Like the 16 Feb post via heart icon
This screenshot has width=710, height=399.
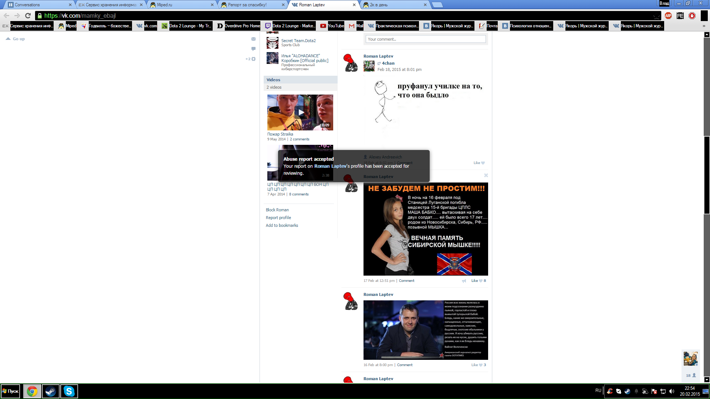481,365
